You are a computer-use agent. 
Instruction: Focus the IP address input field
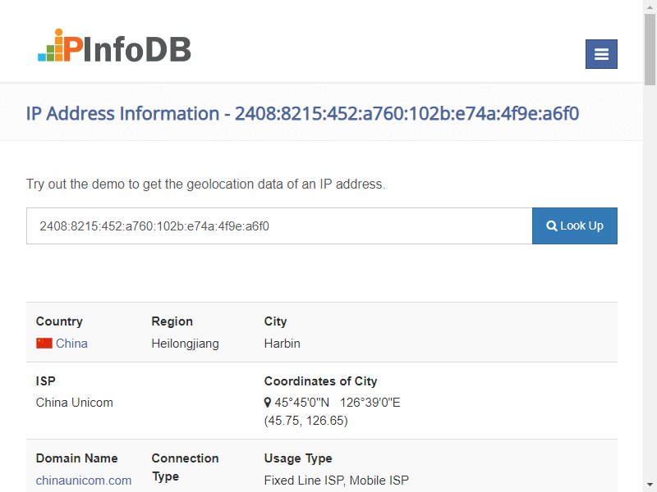[279, 226]
